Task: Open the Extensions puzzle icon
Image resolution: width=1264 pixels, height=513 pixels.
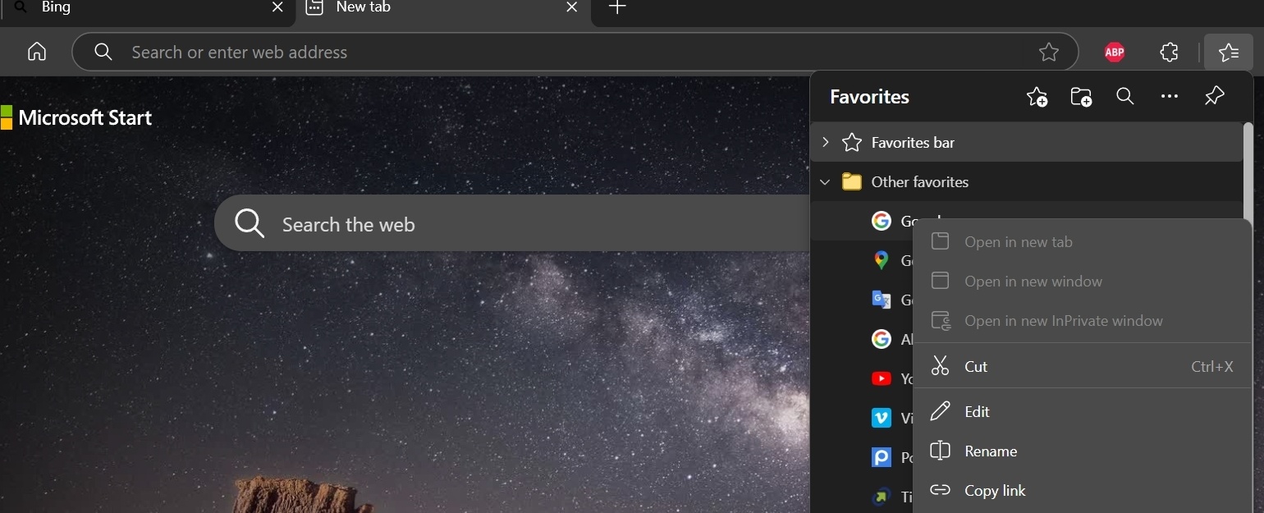Action: tap(1169, 52)
